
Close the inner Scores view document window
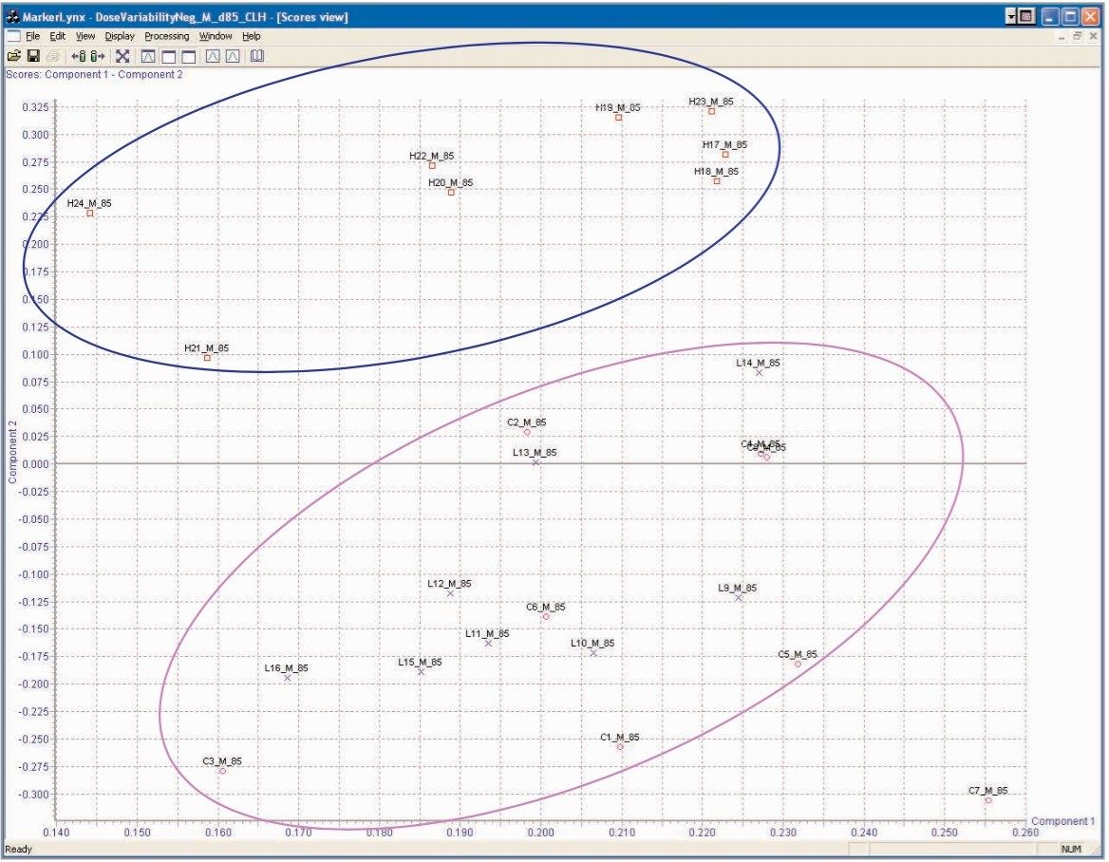click(x=1094, y=36)
